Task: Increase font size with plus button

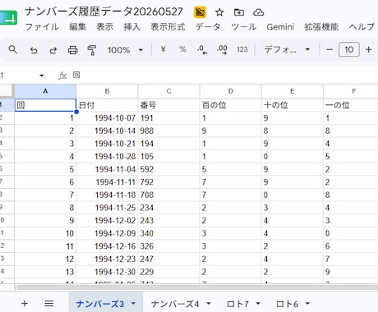Action: point(368,49)
